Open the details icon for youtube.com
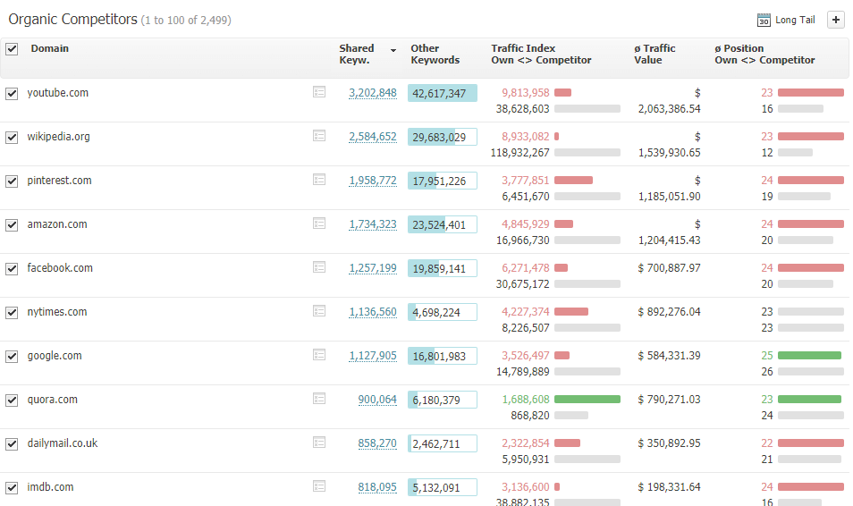853x506 pixels. [x=319, y=92]
